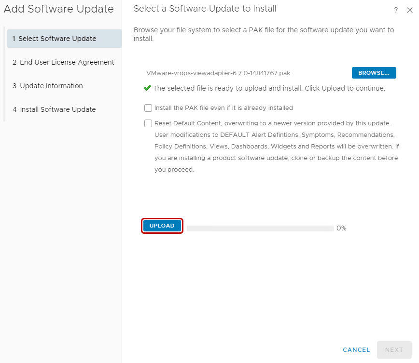The width and height of the screenshot is (419, 363).
Task: Click the Select a Software Update to Install header
Action: click(x=205, y=9)
